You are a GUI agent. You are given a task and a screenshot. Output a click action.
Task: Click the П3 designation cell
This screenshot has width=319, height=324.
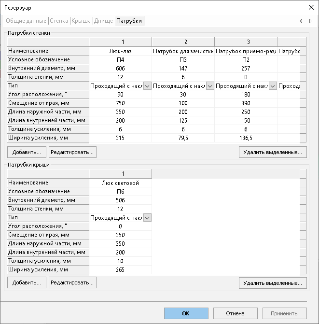[183, 60]
